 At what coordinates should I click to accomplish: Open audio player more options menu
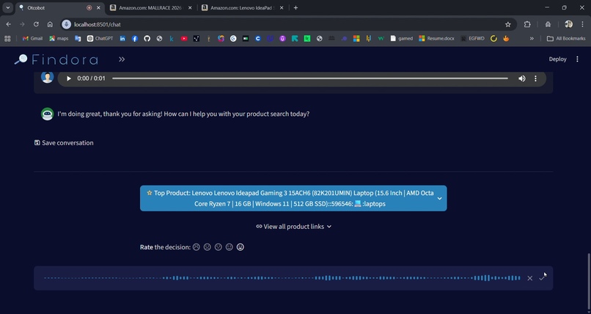coord(535,78)
